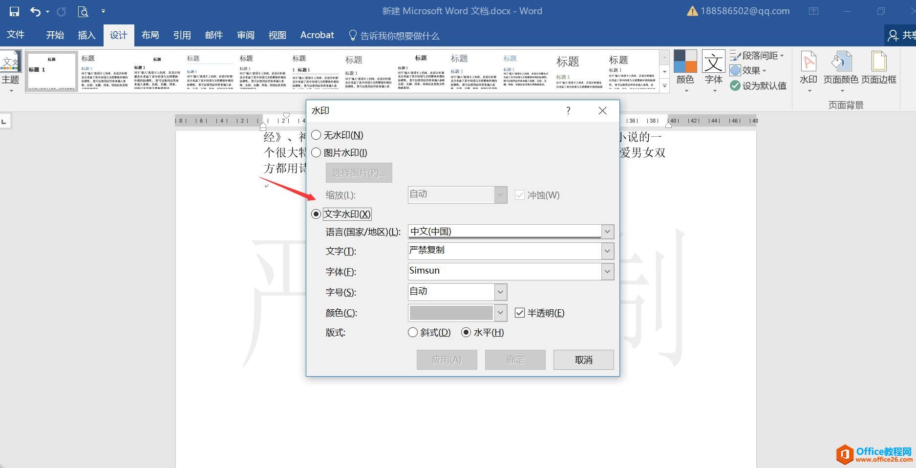Open the watermark color picker
This screenshot has height=468, width=916.
point(499,313)
